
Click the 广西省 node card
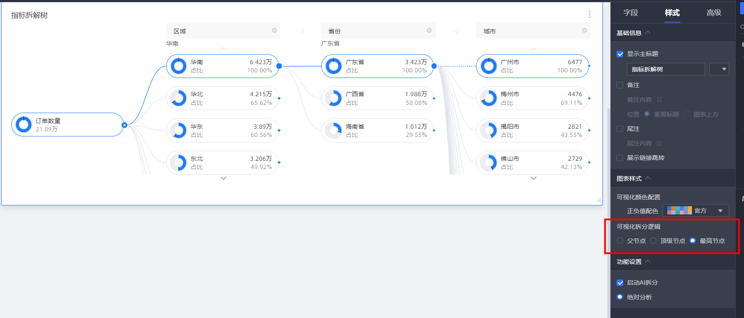tap(377, 98)
